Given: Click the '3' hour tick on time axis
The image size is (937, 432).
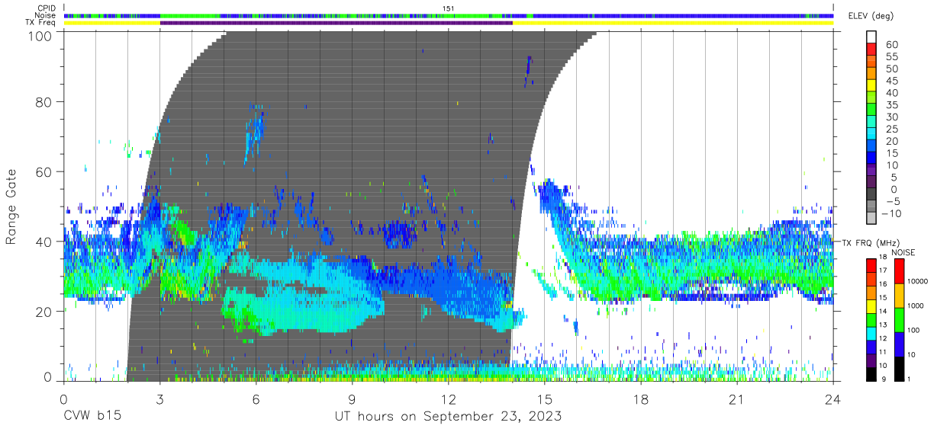Looking at the screenshot, I should 160,399.
